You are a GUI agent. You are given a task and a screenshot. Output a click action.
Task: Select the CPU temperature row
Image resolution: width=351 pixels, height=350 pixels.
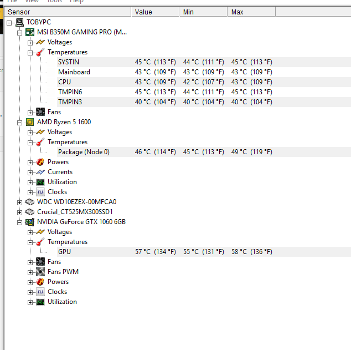(204, 82)
